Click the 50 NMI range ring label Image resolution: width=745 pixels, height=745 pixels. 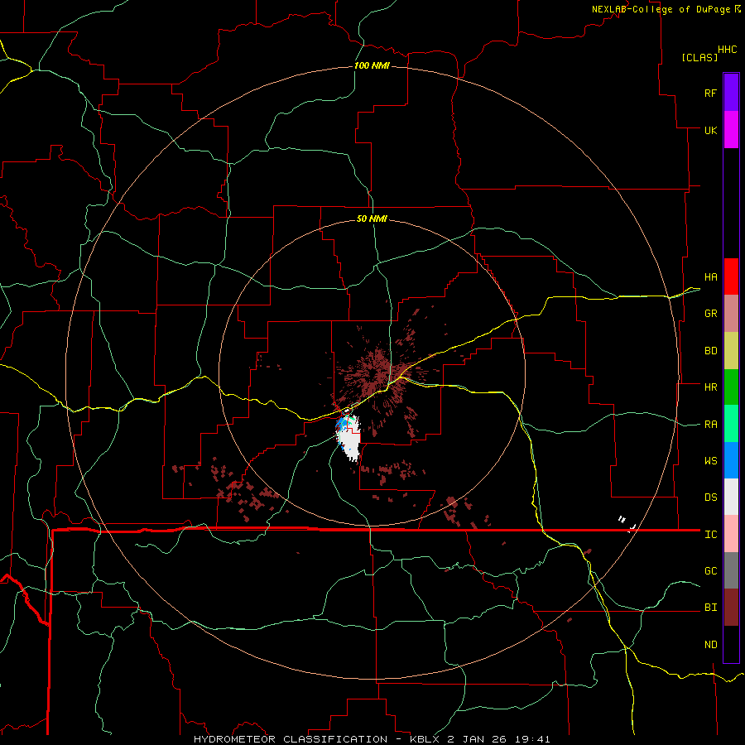tap(372, 219)
